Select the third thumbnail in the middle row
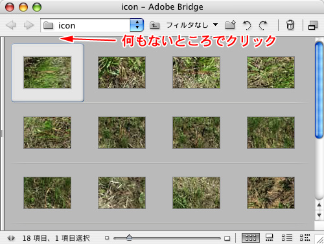This screenshot has height=244, width=324. tap(196, 133)
